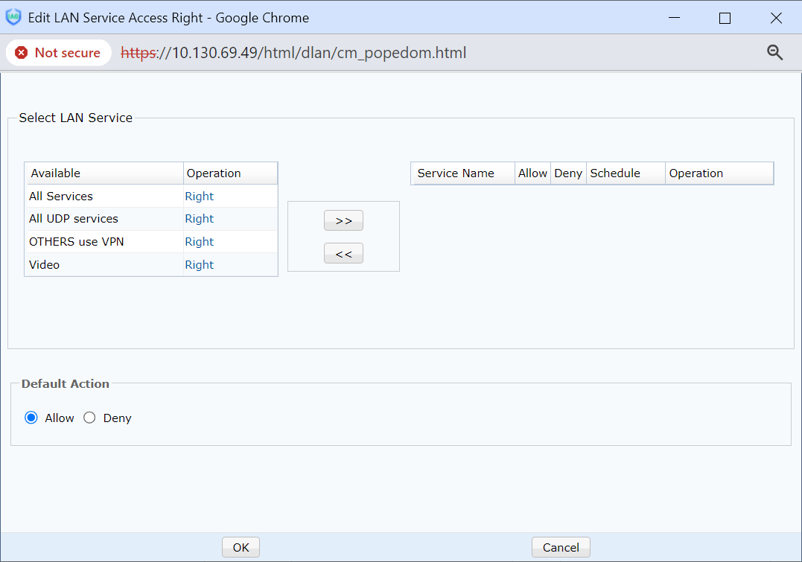Click the app shield icon in title bar
This screenshot has width=802, height=562.
pyautogui.click(x=13, y=17)
